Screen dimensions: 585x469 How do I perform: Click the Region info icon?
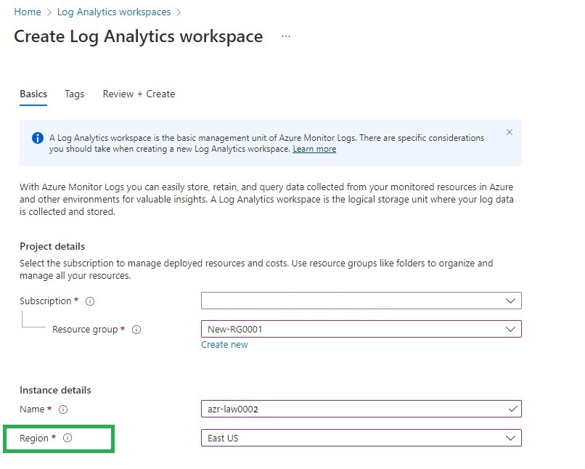67,439
